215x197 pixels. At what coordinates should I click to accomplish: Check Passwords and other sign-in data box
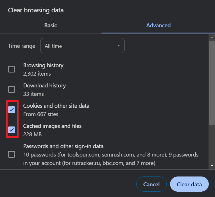[12, 154]
